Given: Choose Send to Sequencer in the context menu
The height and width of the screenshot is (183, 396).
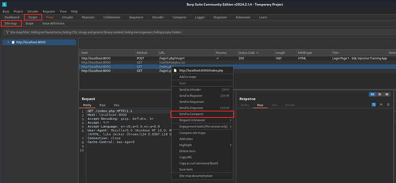Looking at the screenshot, I should (202, 102).
